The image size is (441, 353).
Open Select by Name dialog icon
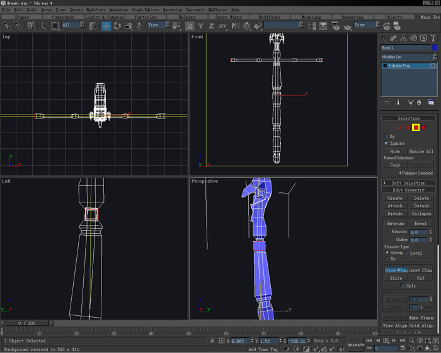(93, 26)
